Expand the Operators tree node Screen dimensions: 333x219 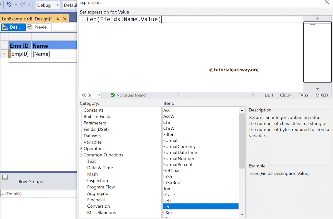click(x=81, y=149)
